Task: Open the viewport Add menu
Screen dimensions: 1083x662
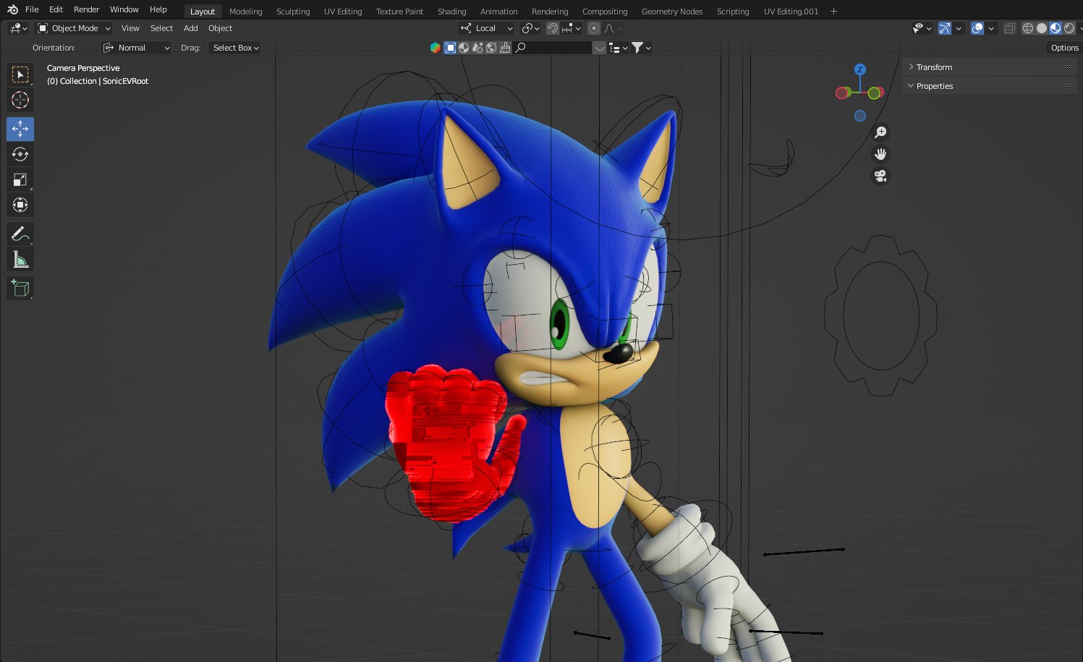Action: coord(190,28)
